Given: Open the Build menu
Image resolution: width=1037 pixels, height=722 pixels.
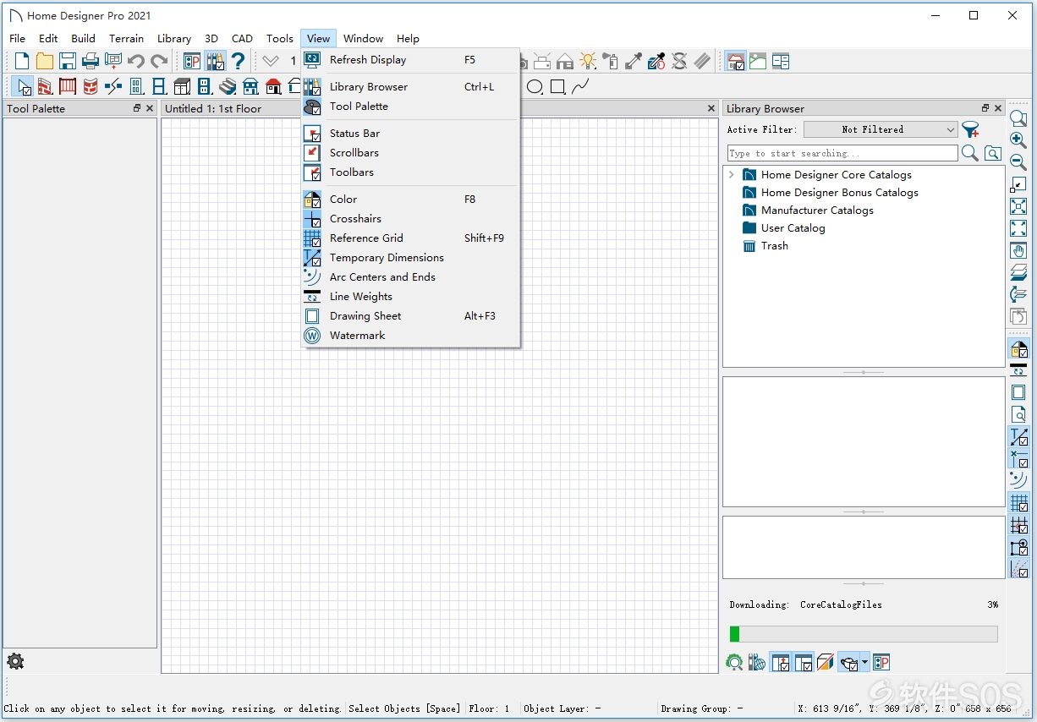Looking at the screenshot, I should click(83, 38).
